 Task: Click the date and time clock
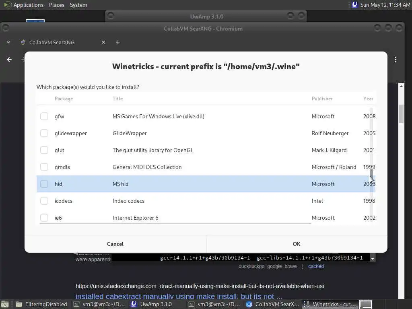385,5
